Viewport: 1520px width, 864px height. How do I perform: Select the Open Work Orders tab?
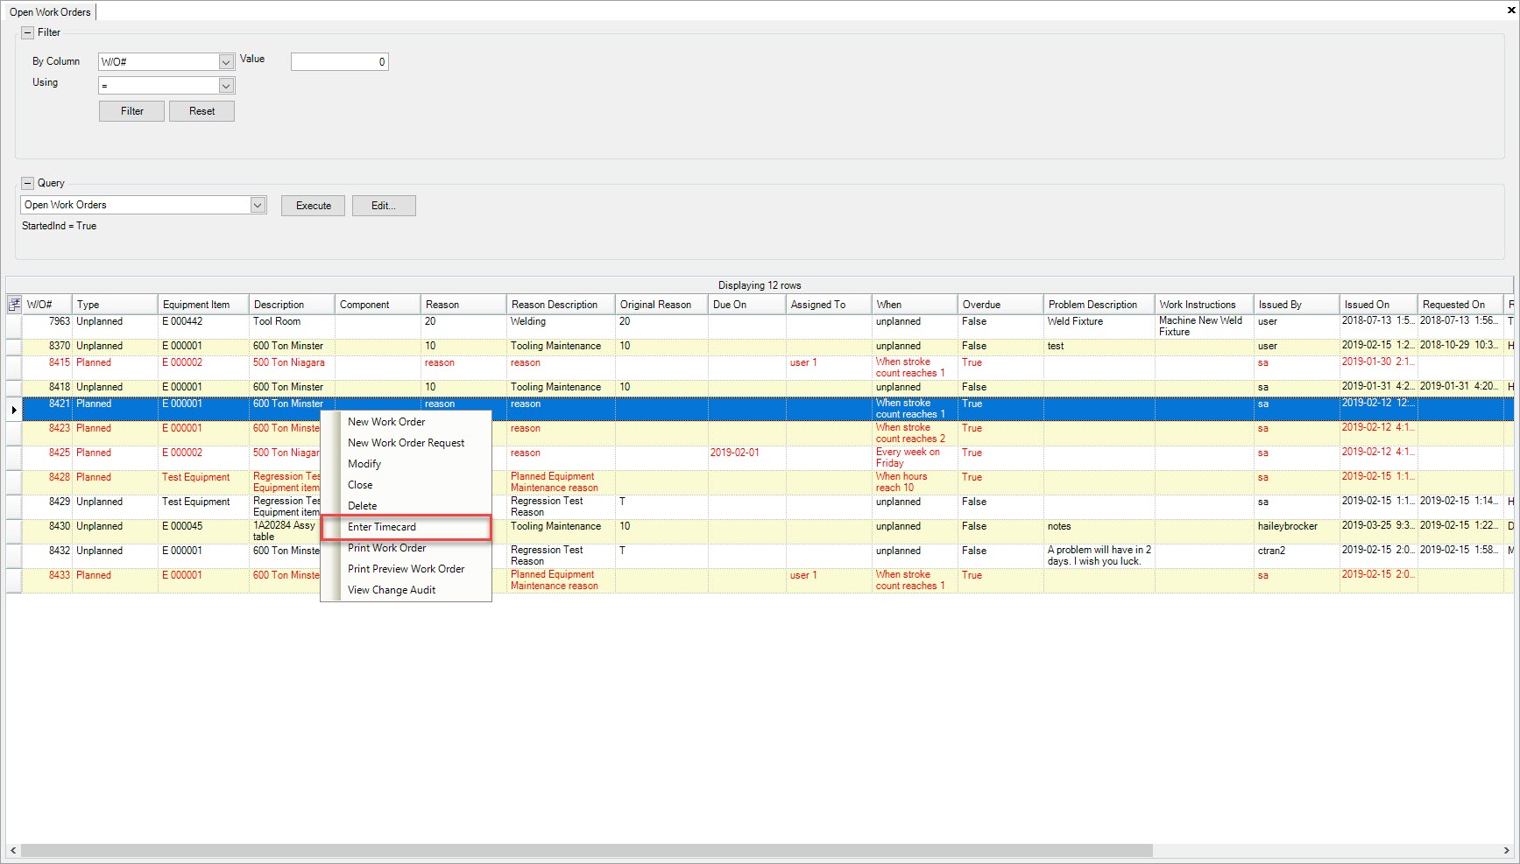[x=50, y=12]
